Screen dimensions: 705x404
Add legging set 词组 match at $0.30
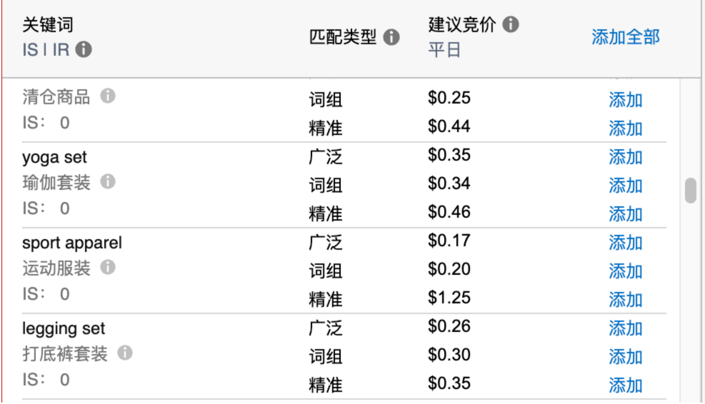click(x=626, y=357)
